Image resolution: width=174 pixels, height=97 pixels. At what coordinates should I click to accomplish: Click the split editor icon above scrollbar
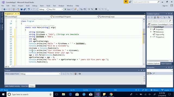144,19
